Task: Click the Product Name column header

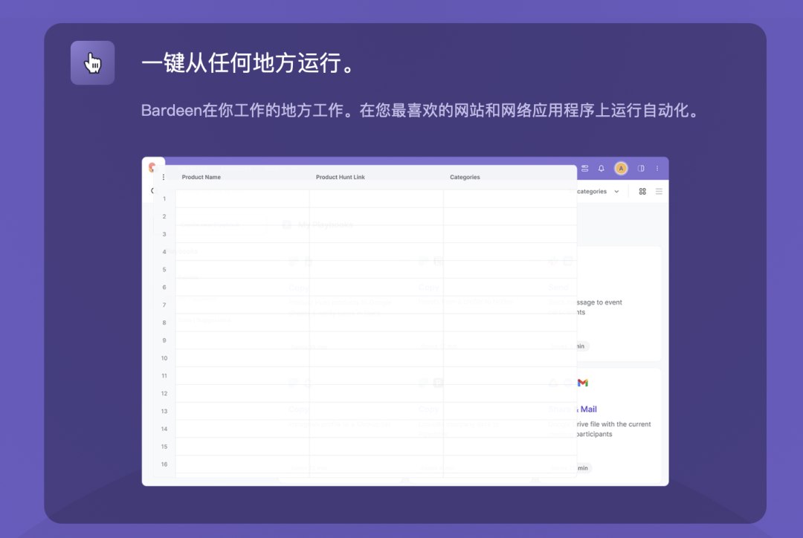Action: pyautogui.click(x=201, y=177)
